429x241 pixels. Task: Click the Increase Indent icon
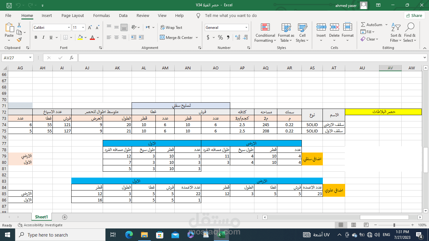coord(141,37)
